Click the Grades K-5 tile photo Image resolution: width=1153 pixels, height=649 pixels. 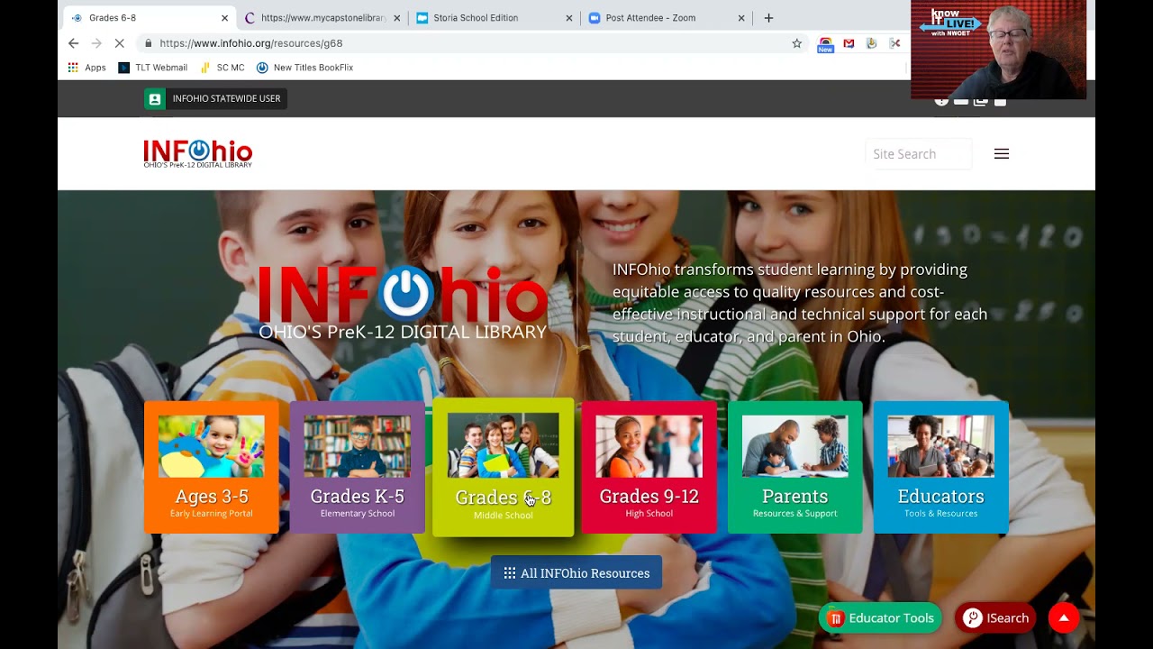tap(358, 446)
